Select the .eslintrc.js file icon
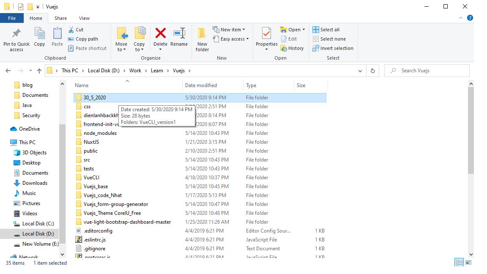 pyautogui.click(x=79, y=239)
